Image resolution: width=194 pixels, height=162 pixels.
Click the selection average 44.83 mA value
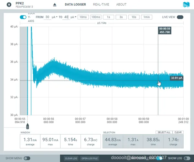(x=113, y=140)
